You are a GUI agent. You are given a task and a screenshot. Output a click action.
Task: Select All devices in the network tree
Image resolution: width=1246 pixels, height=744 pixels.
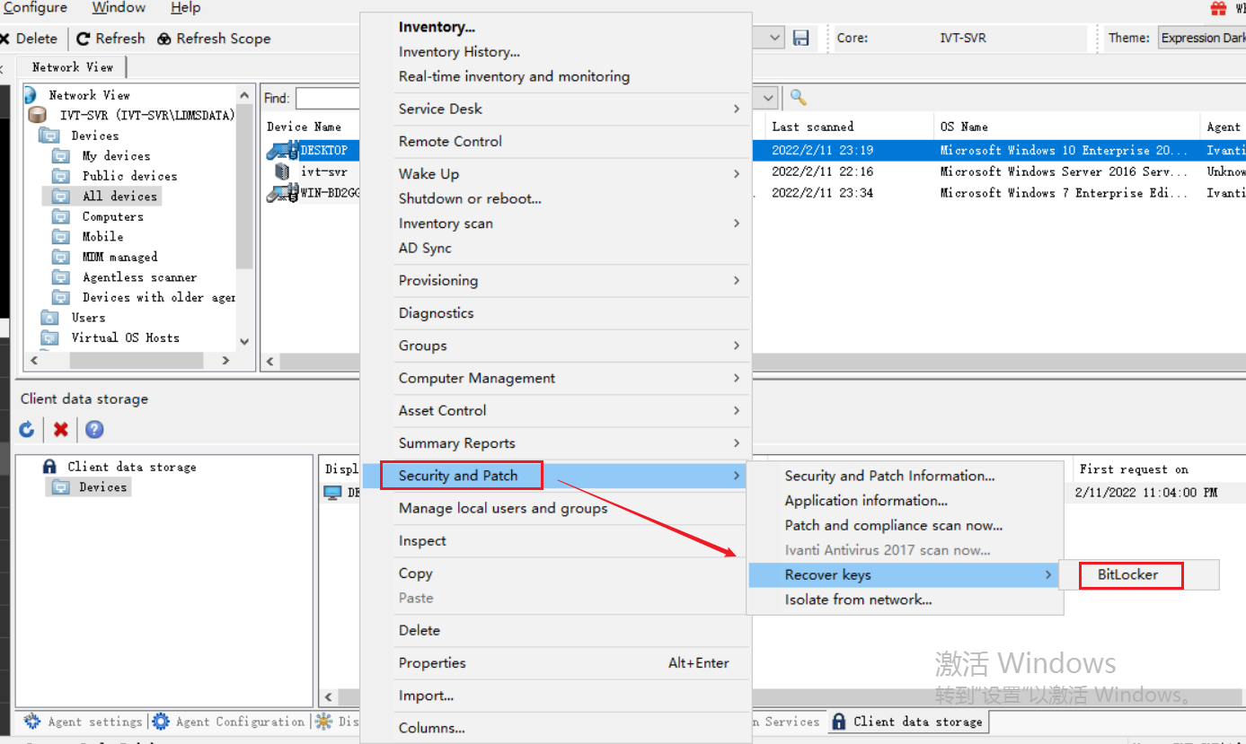[119, 196]
